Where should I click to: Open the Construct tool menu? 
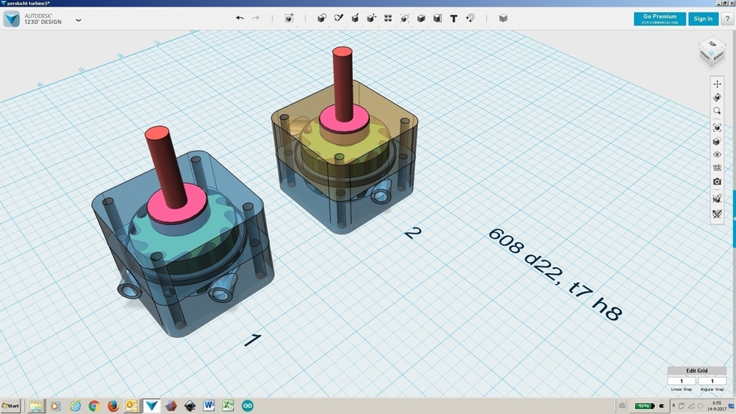(x=355, y=18)
